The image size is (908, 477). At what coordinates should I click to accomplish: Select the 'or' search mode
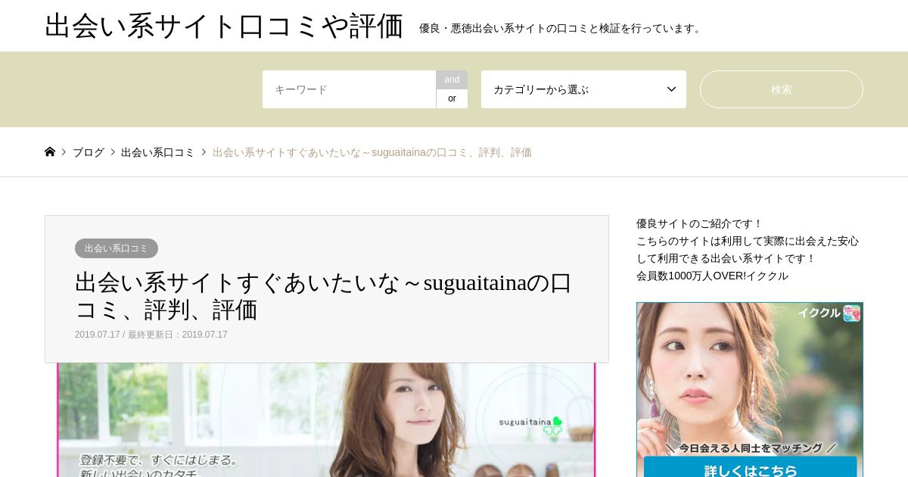(x=452, y=98)
